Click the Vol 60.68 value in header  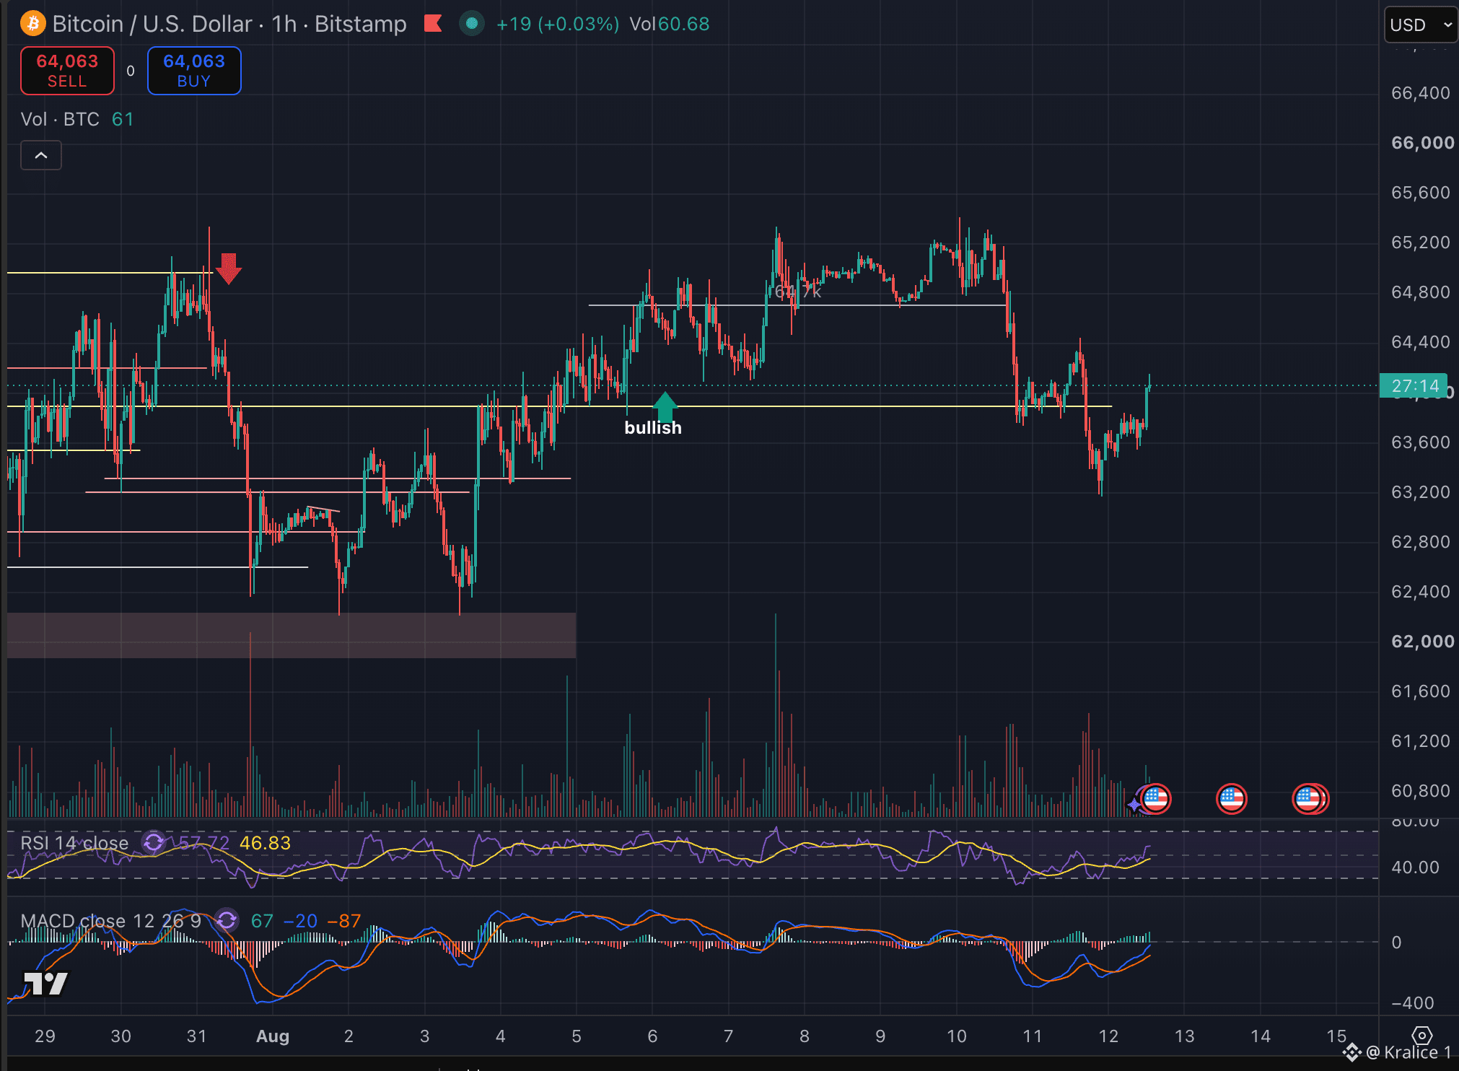(670, 24)
